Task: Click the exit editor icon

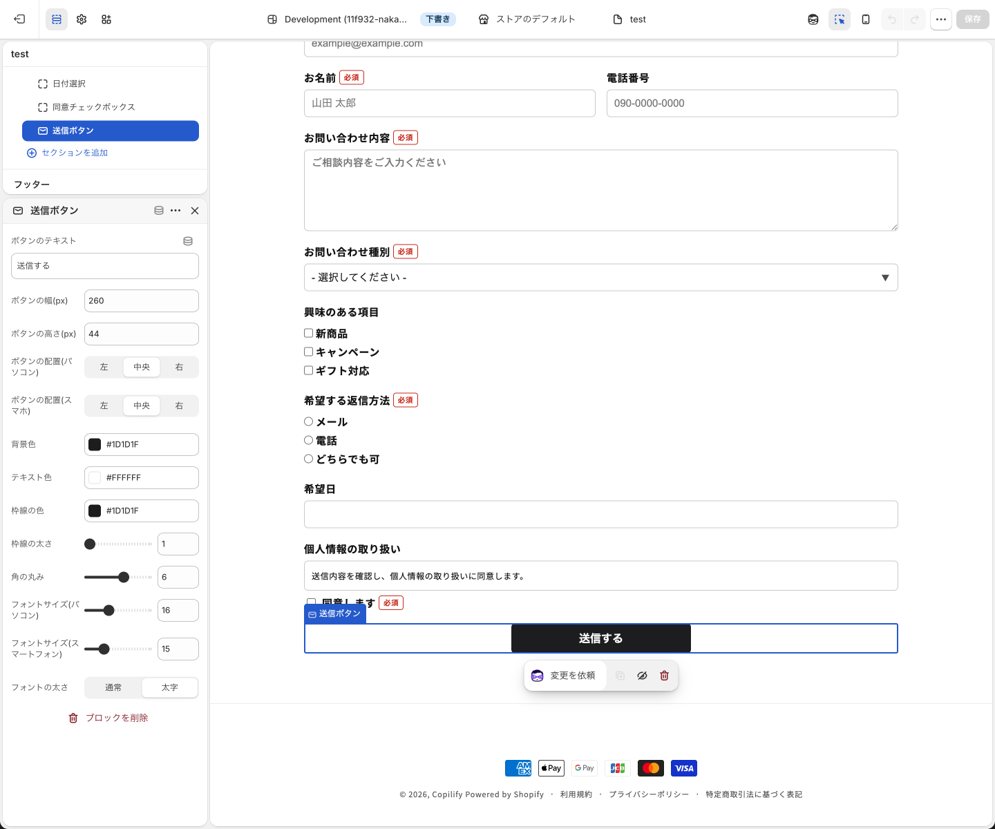Action: [x=19, y=19]
